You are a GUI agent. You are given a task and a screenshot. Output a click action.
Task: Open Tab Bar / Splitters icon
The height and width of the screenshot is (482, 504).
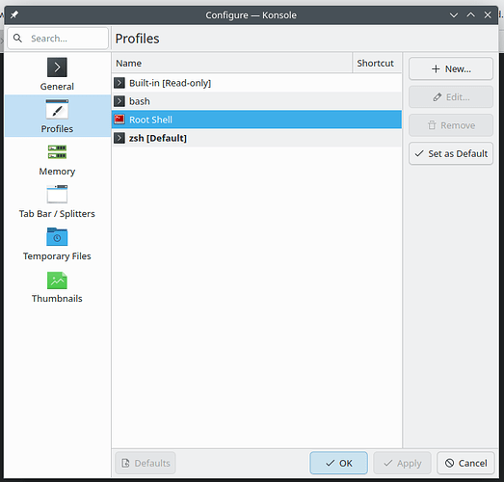tap(57, 194)
